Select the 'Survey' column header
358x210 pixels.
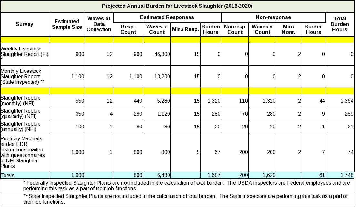pos(25,24)
